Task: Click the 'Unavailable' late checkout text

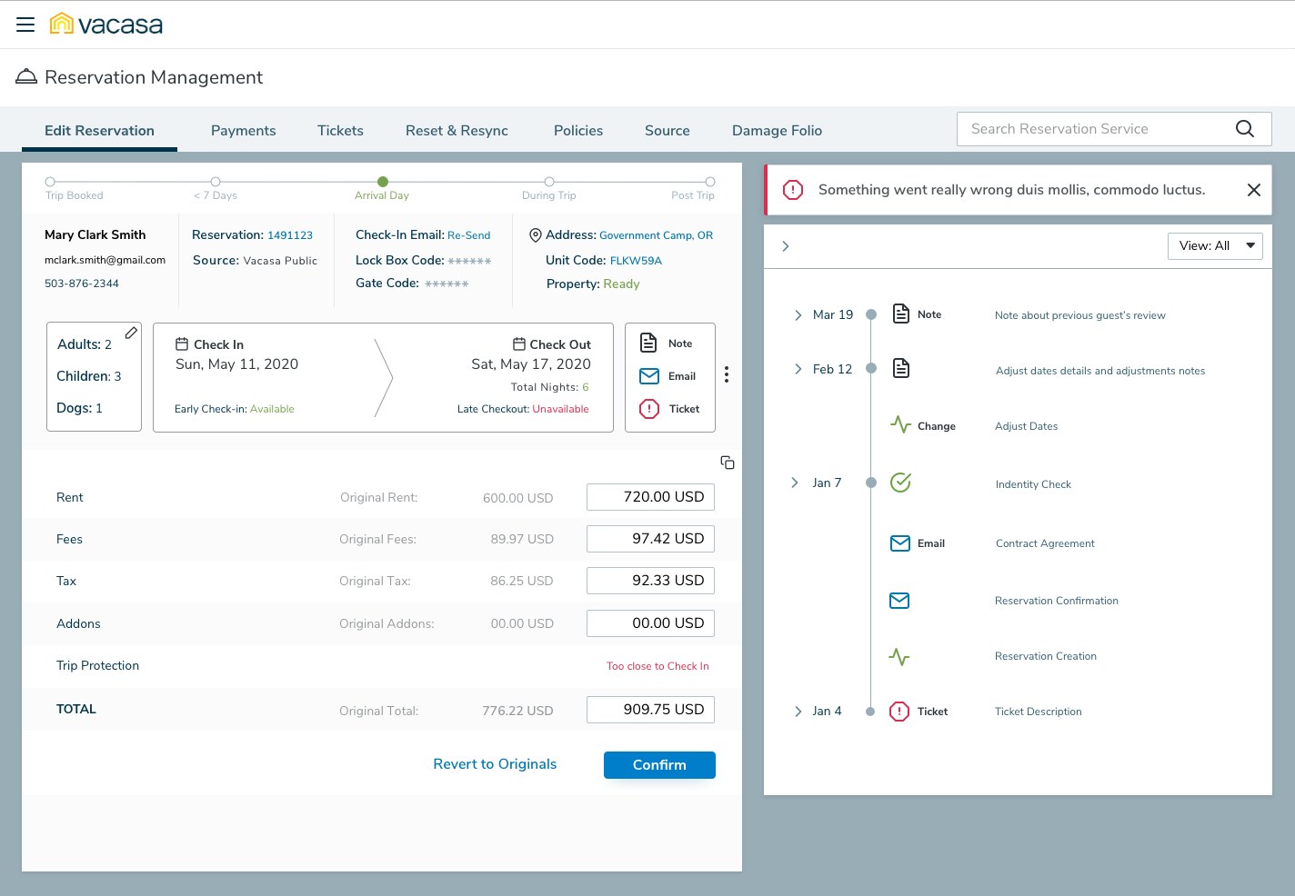Action: click(560, 409)
